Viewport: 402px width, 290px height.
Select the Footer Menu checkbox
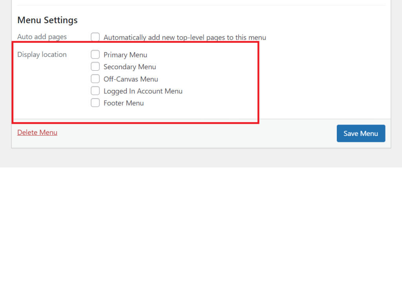coord(95,103)
